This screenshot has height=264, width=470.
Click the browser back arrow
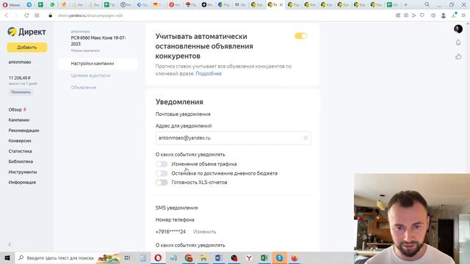7,15
